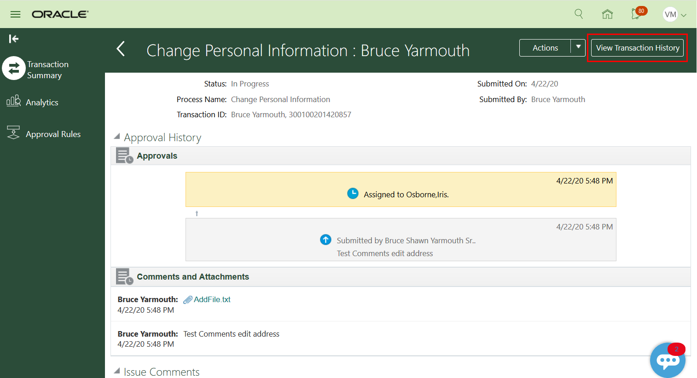Click the View Transaction History button

[637, 48]
